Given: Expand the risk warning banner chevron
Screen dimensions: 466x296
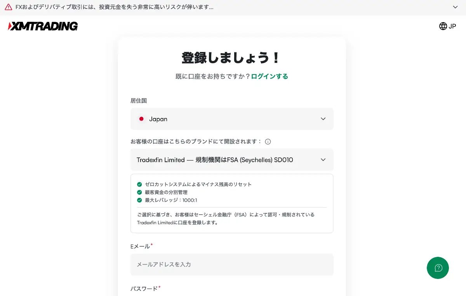Looking at the screenshot, I should point(456,7).
